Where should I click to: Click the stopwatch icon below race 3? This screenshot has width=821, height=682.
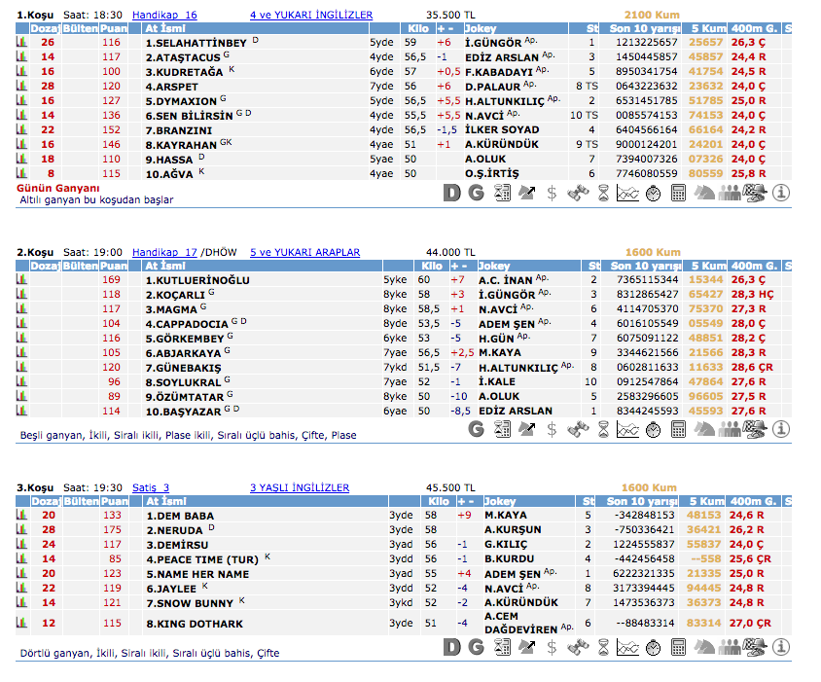coord(653,648)
